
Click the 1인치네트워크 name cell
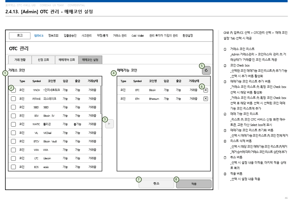tap(52, 90)
